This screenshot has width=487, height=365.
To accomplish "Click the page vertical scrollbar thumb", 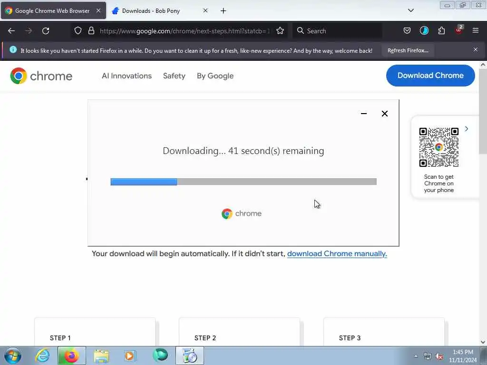I will 483,112.
